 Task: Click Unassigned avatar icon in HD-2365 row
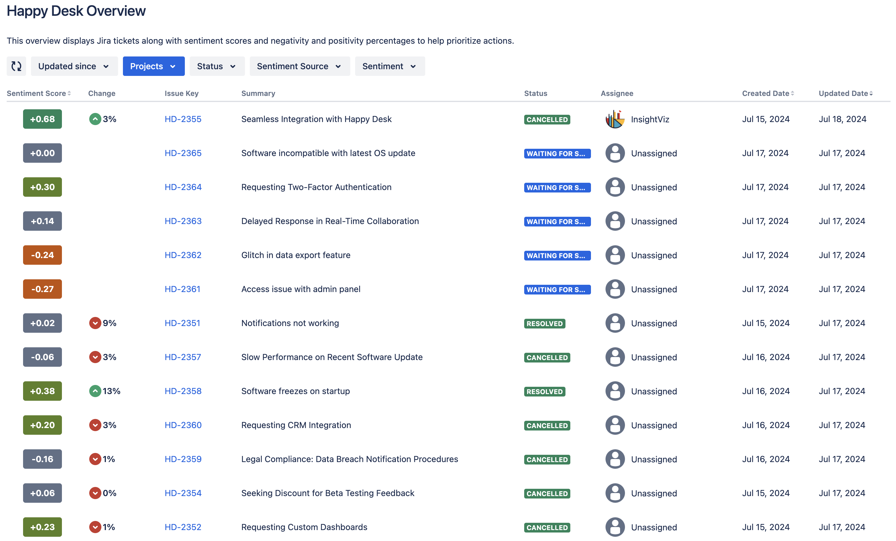[615, 153]
